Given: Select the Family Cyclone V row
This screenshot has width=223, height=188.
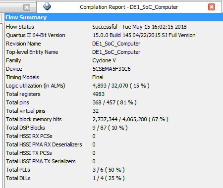Looking at the screenshot, I should click(x=114, y=60).
